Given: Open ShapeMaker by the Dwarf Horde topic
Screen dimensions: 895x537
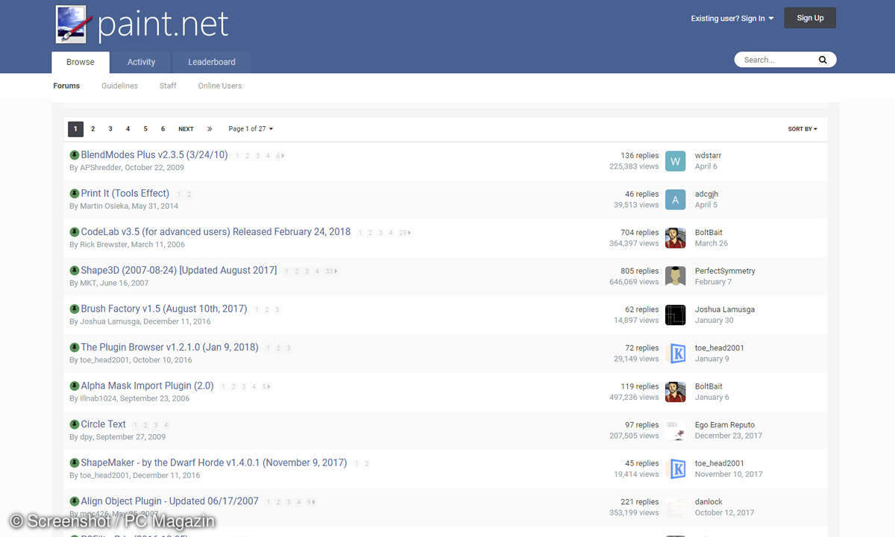Looking at the screenshot, I should (214, 462).
